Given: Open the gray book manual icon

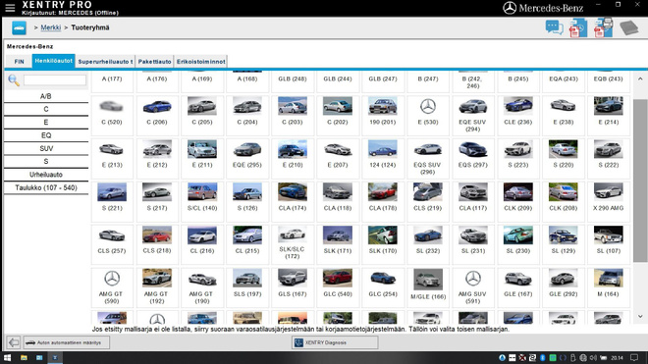Looking at the screenshot, I should pos(629,27).
